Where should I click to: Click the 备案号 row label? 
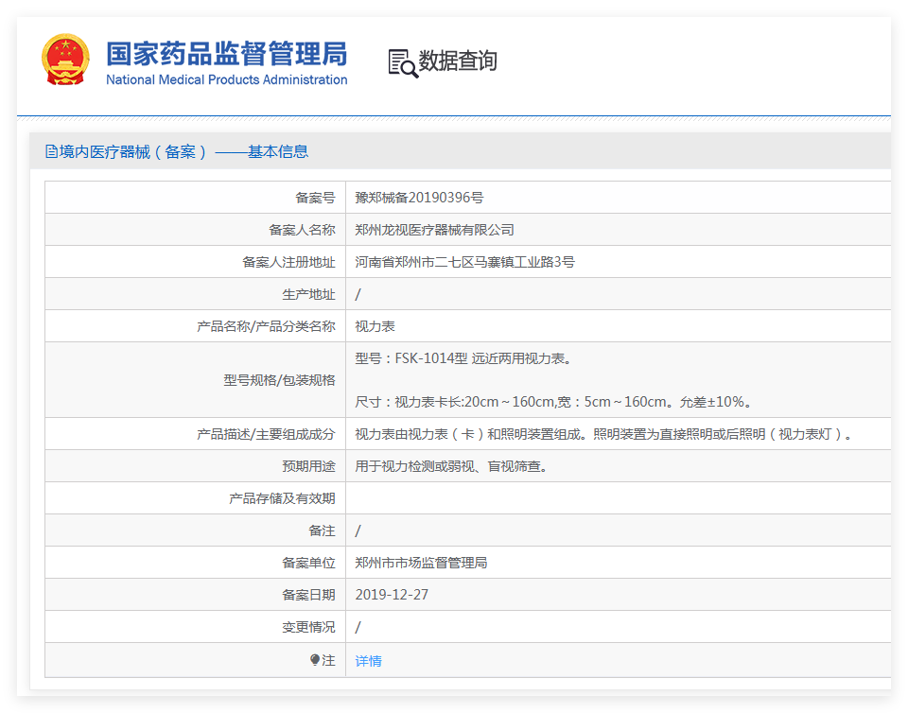[x=315, y=198]
